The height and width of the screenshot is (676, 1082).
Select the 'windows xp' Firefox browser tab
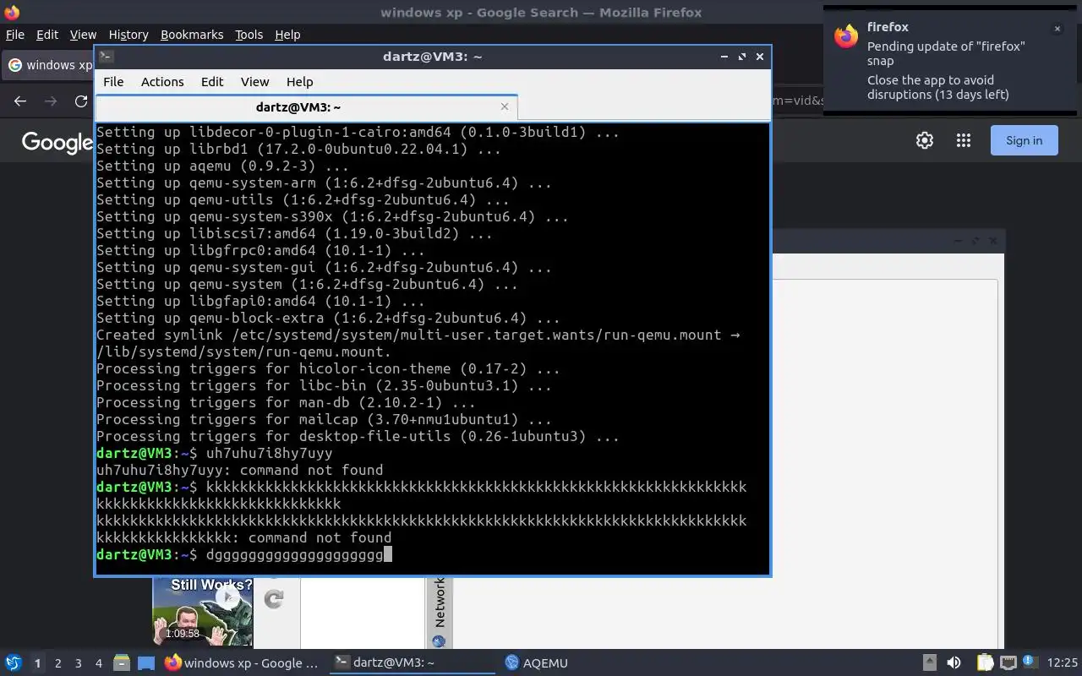[x=49, y=65]
